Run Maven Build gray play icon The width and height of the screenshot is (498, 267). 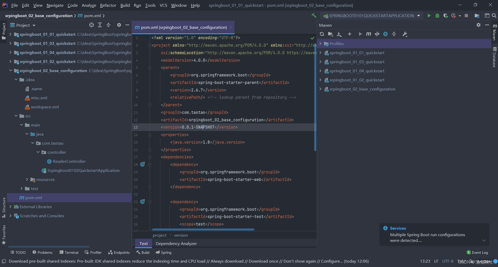click(x=360, y=34)
